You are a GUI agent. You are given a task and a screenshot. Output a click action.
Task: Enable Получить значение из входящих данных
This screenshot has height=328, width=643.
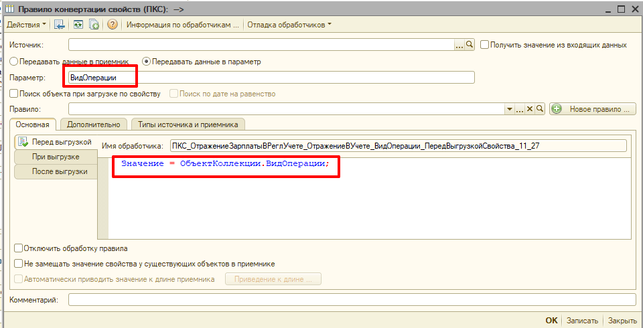(484, 45)
